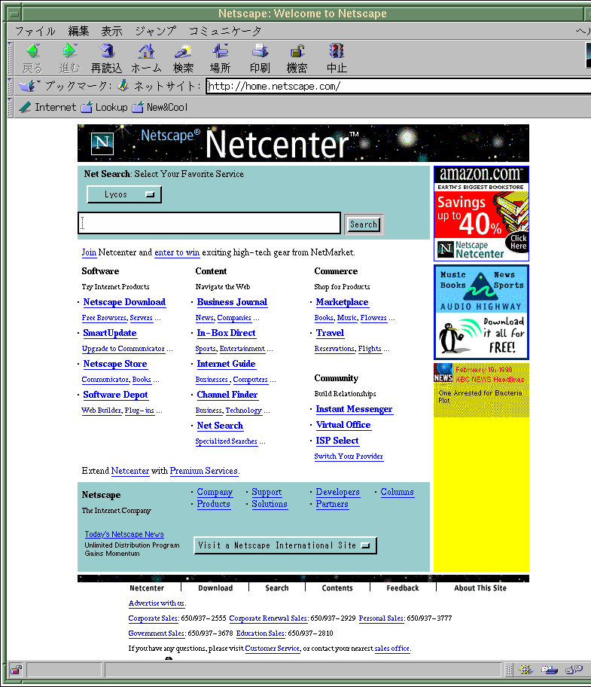The width and height of the screenshot is (591, 687).
Task: Open the Instant Messenger link
Action: (x=354, y=409)
